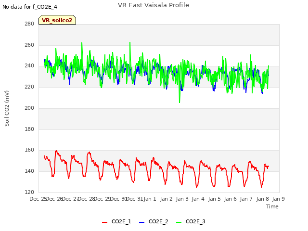Viewport: 308px width, 231px height.
Task: Click the Jan 8 x-axis tick label
Action: point(262,199)
